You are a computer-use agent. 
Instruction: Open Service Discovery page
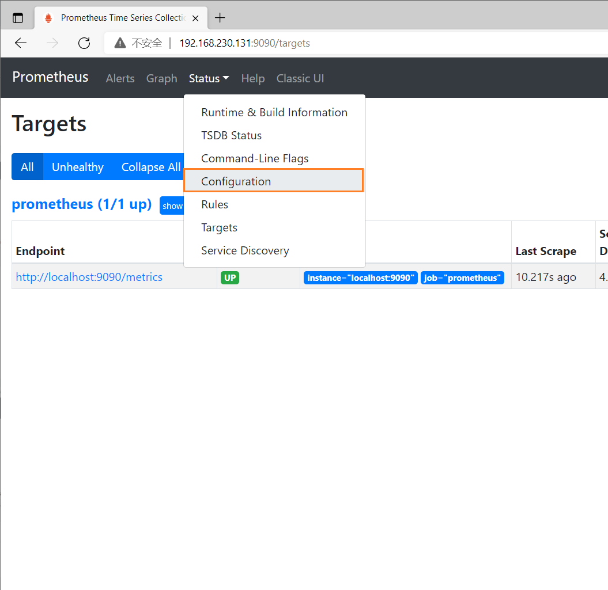click(274, 250)
